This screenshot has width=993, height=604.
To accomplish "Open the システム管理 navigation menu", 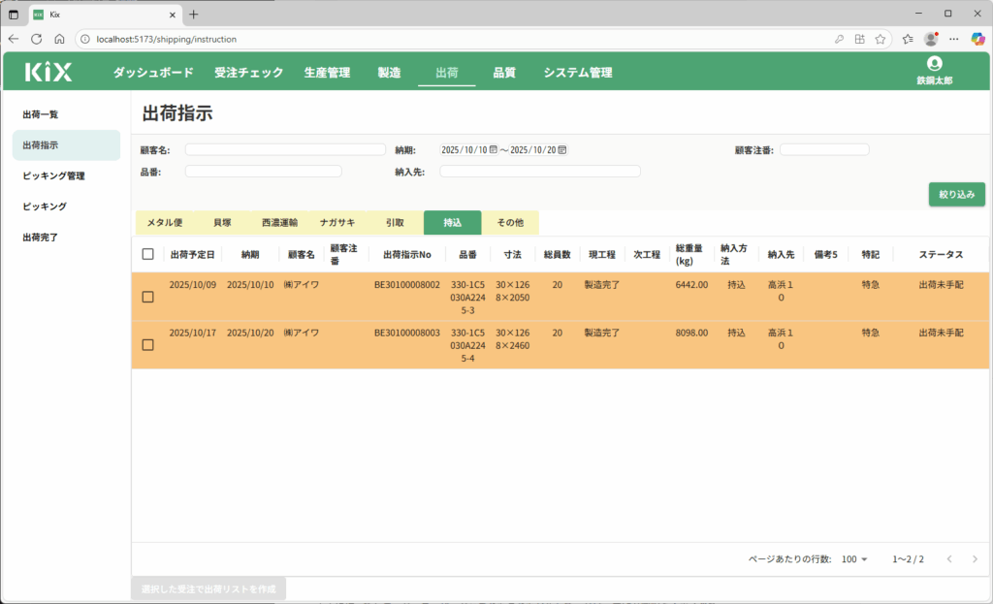I will [577, 73].
